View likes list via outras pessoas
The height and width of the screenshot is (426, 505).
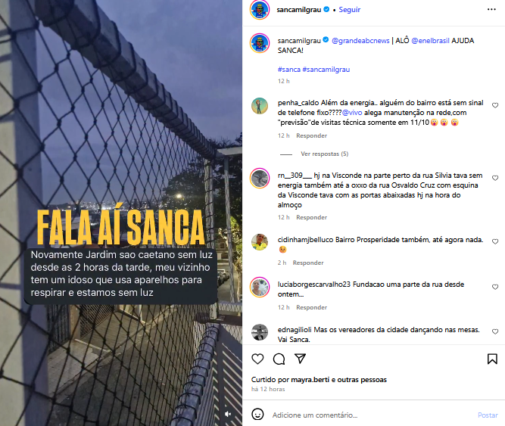(x=362, y=380)
